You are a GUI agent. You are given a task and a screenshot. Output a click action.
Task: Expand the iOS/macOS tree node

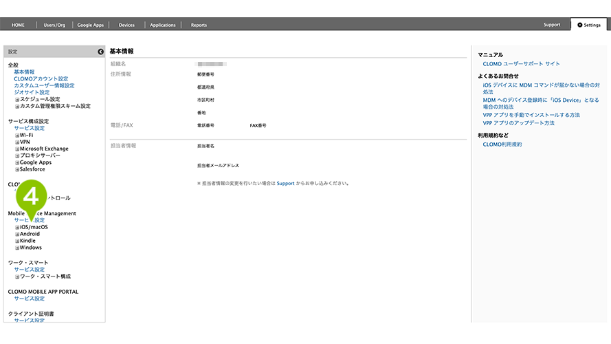17,227
